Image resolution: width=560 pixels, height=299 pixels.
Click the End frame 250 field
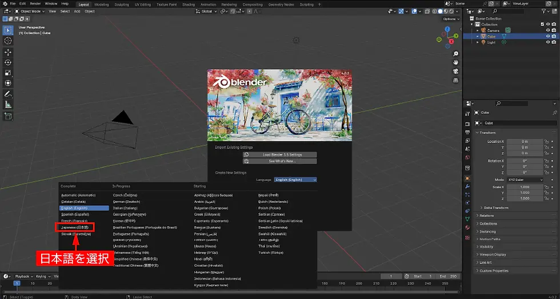pos(448,276)
